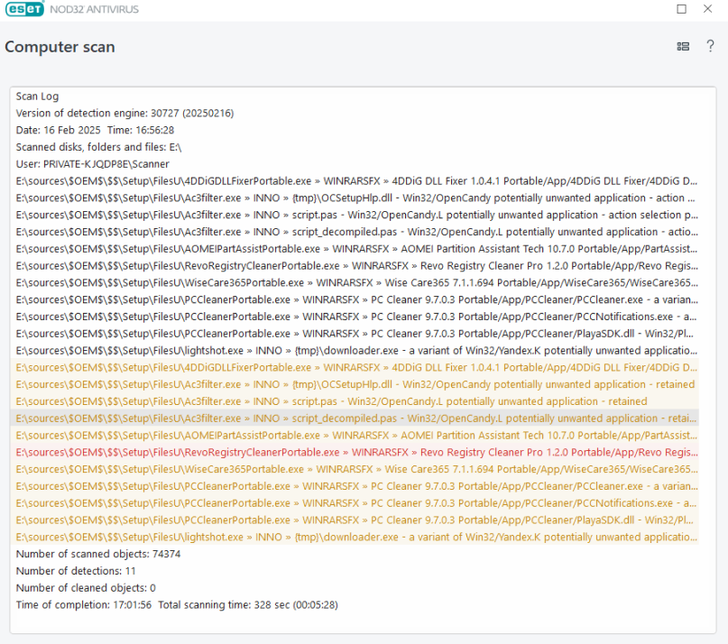The image size is (728, 644).
Task: Select the black-text AOMEIPartAssistPortable.exe row
Action: point(355,249)
